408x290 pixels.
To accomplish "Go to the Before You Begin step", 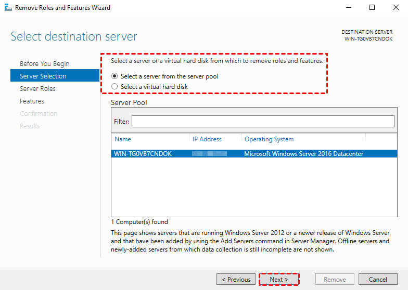I will pos(44,63).
